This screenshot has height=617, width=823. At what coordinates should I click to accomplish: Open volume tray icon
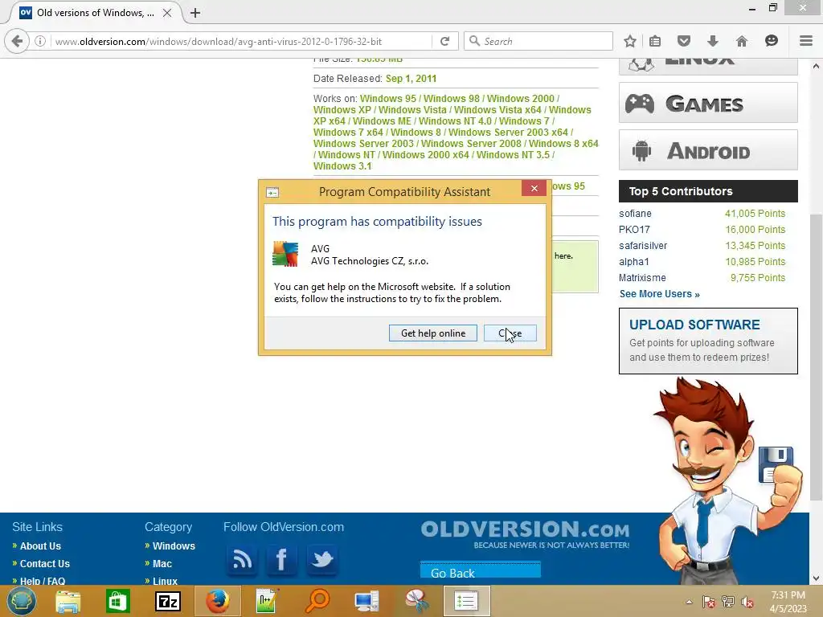click(x=747, y=602)
